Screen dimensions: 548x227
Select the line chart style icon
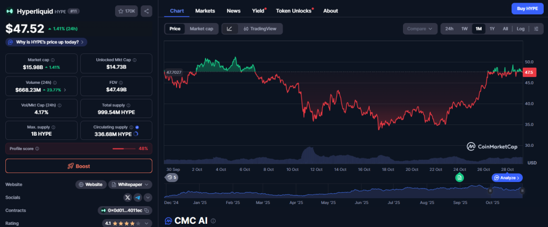230,29
